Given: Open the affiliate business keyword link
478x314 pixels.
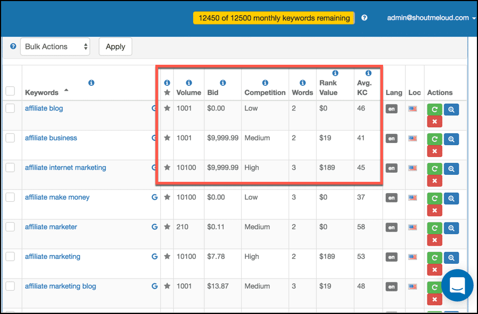Looking at the screenshot, I should click(51, 138).
